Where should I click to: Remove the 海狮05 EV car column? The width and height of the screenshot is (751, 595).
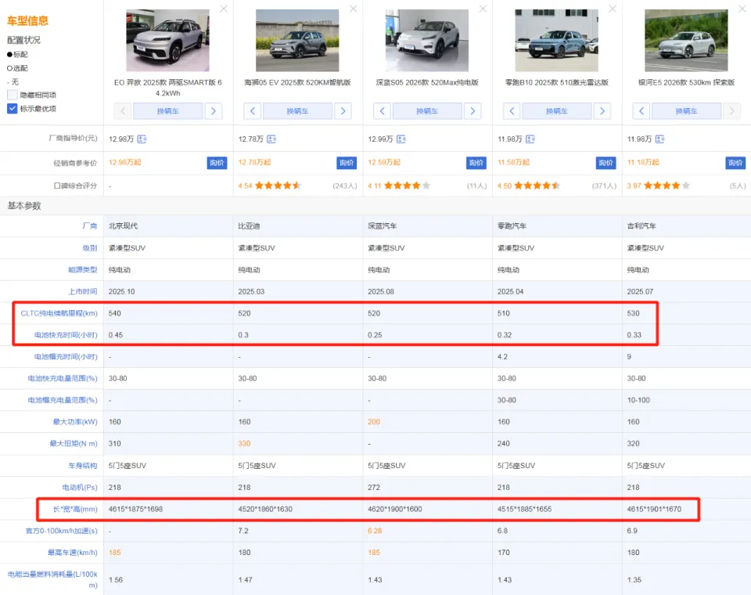(x=353, y=9)
